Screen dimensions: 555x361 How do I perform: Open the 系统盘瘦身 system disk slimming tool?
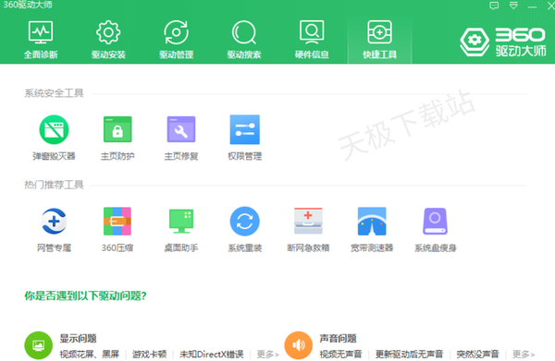tap(436, 230)
